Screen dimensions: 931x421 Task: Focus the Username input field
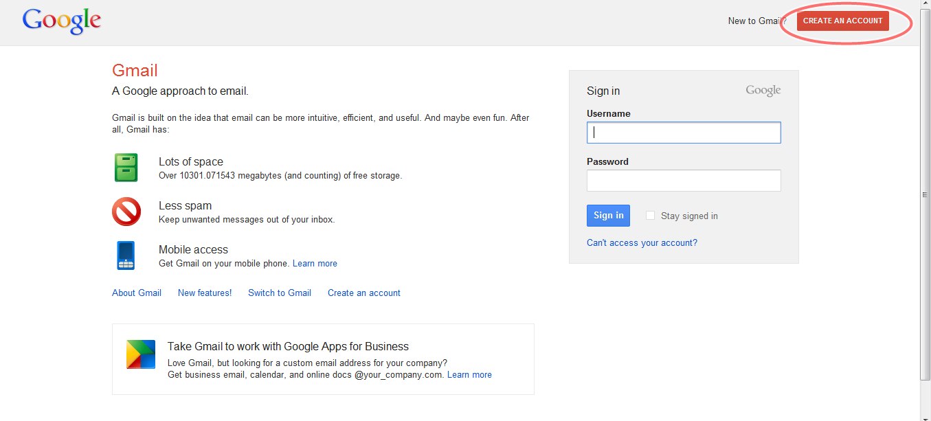click(x=684, y=133)
